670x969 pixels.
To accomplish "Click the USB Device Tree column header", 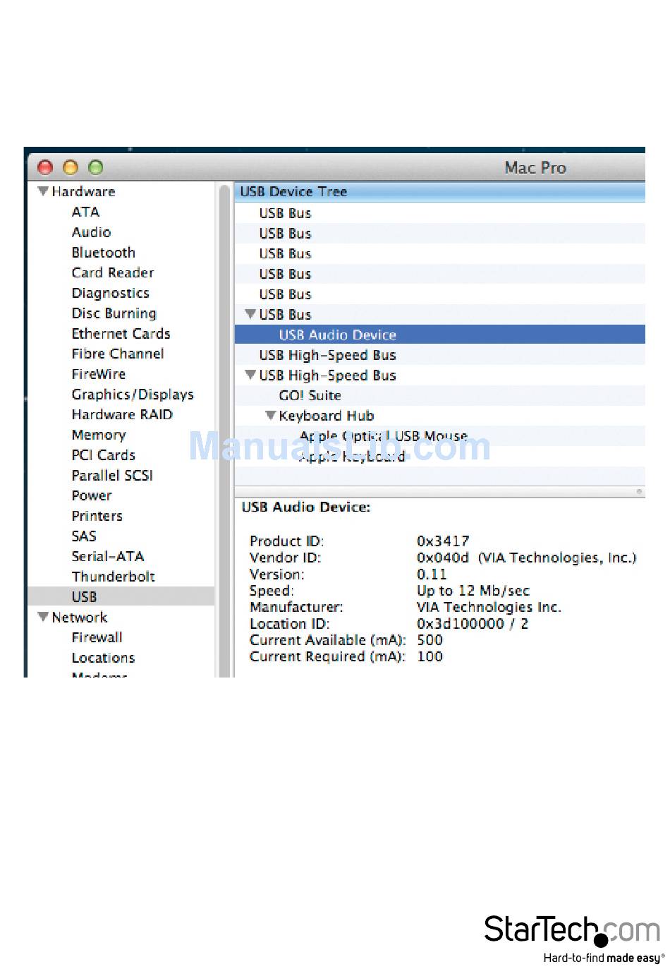I will tap(440, 191).
